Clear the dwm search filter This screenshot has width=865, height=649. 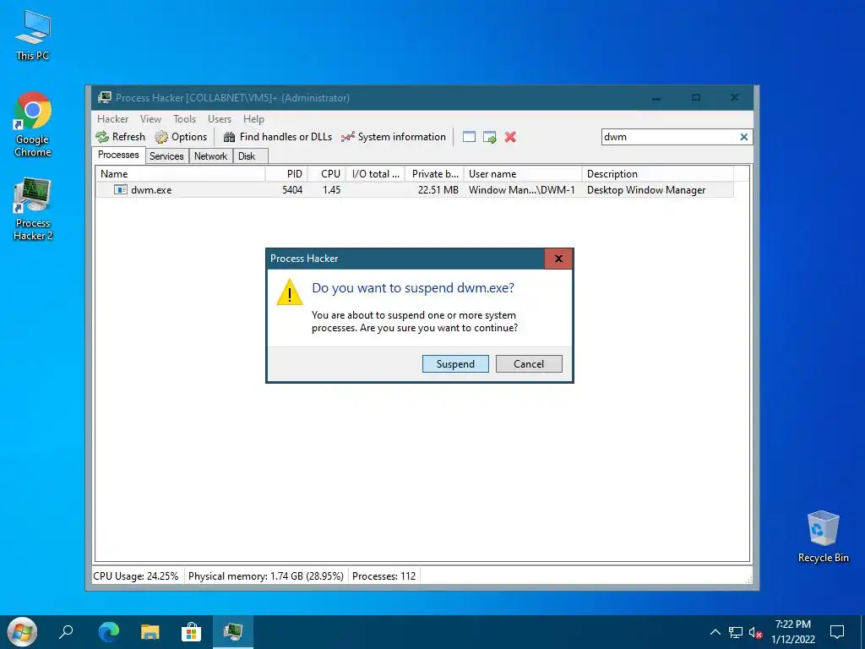click(743, 137)
